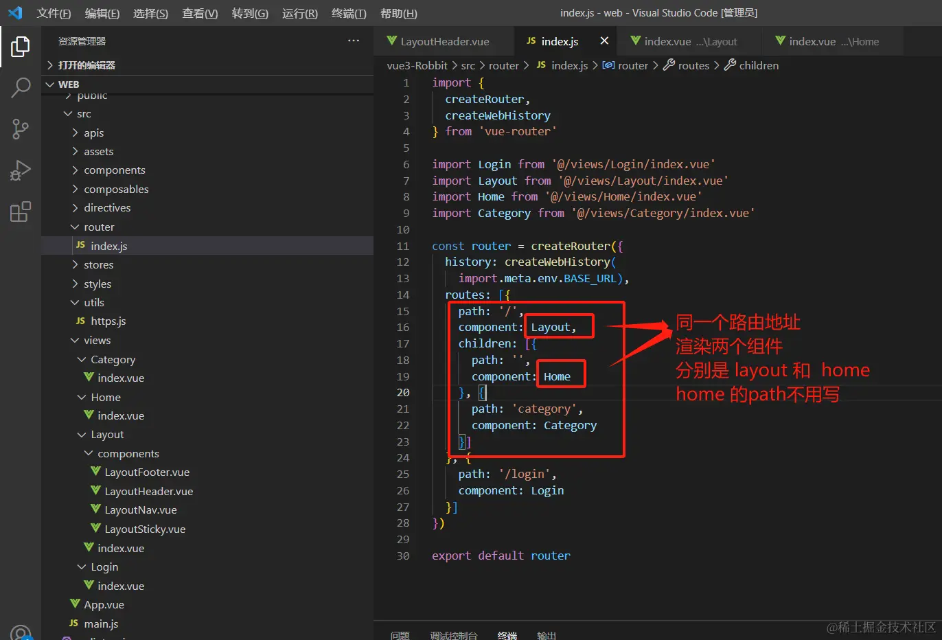The image size is (942, 640).
Task: Expand the apis folder
Action: click(93, 133)
